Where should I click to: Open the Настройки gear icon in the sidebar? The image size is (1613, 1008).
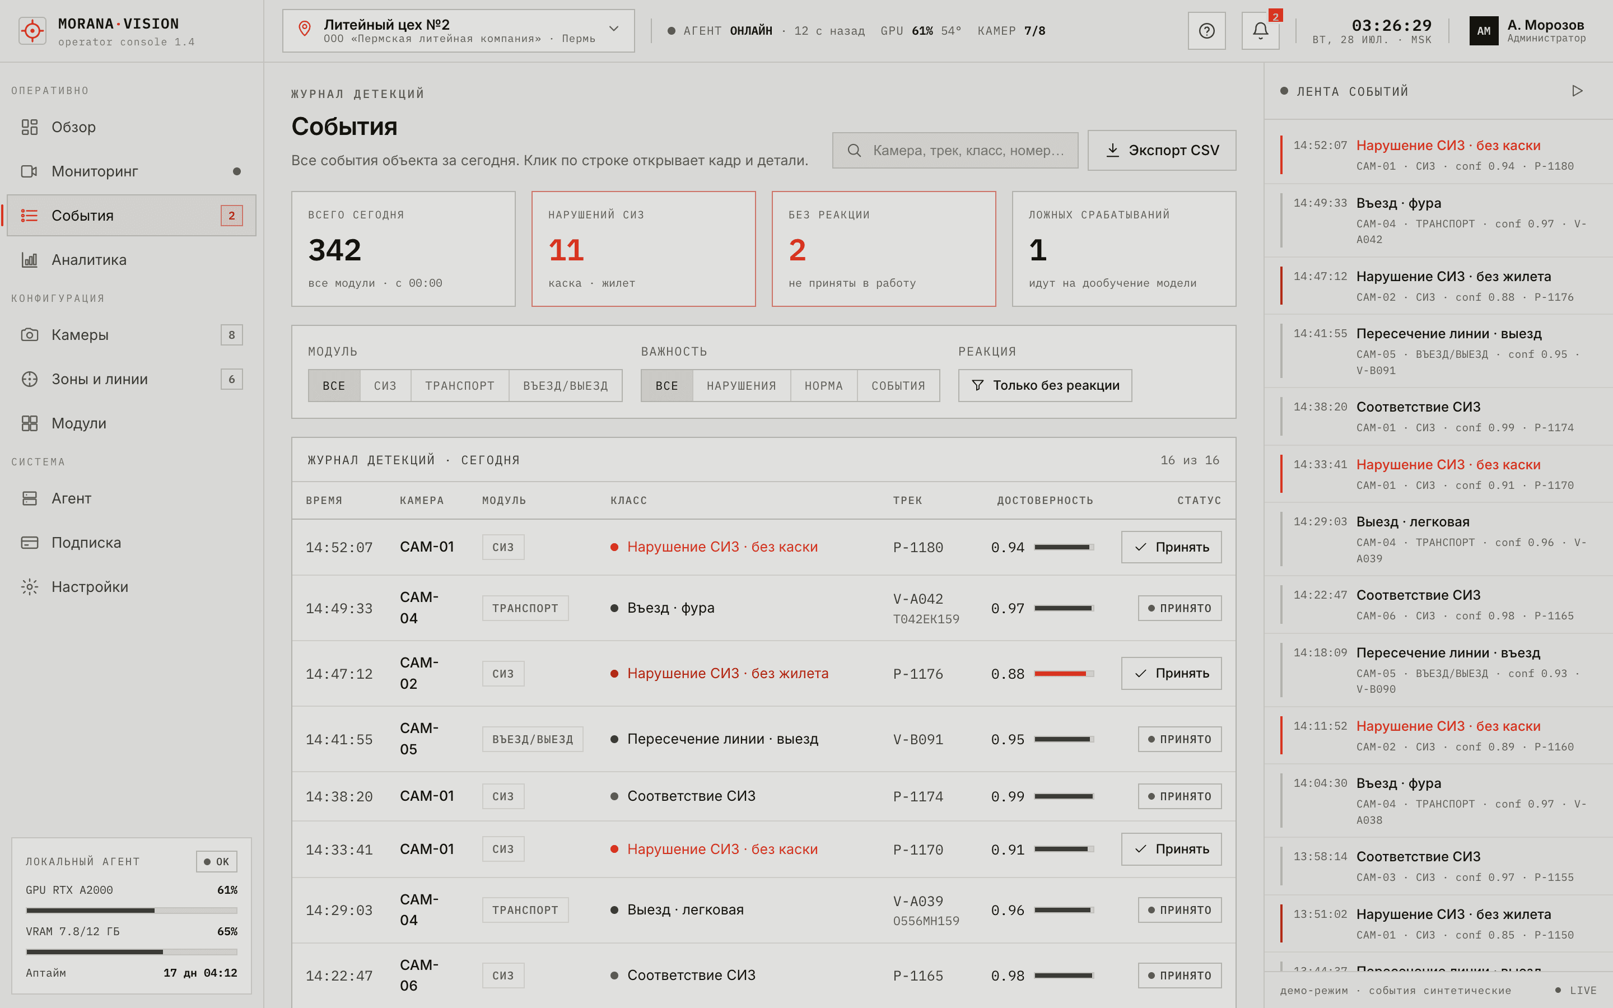(x=29, y=587)
